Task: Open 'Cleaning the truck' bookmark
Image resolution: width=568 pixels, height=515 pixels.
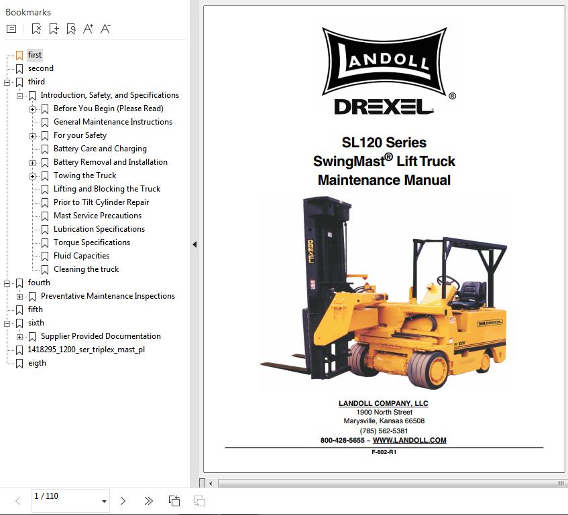Action: tap(87, 269)
